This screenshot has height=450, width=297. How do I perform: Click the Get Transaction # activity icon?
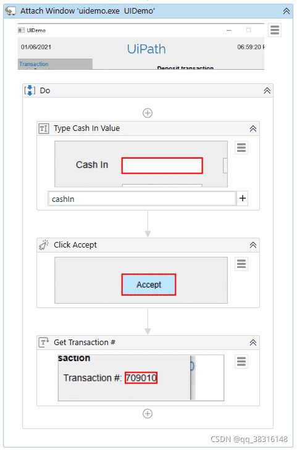tap(44, 342)
